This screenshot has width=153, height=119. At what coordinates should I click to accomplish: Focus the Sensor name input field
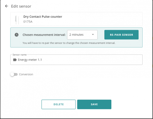click(x=76, y=60)
